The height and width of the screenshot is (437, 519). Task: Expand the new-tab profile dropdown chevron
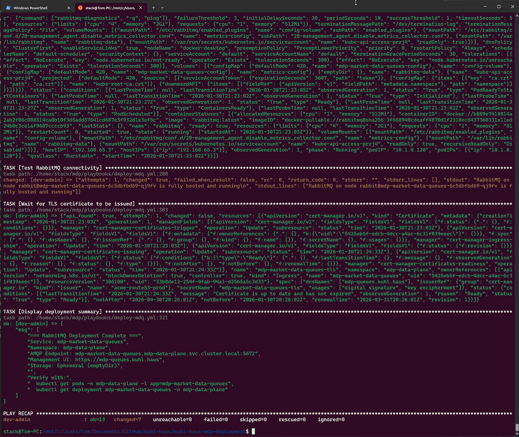(x=162, y=8)
